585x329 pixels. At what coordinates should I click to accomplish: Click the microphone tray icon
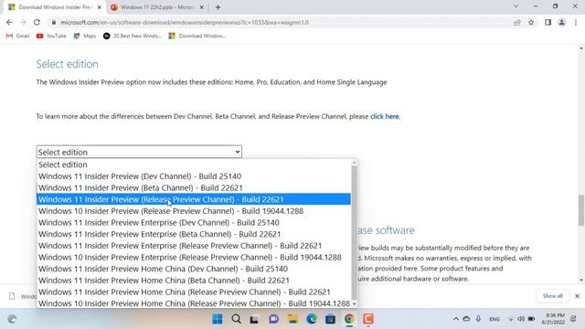(x=478, y=319)
